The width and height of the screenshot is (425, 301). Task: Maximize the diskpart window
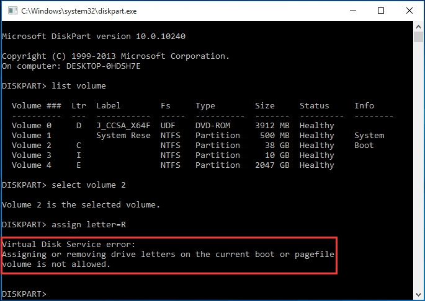tap(381, 11)
